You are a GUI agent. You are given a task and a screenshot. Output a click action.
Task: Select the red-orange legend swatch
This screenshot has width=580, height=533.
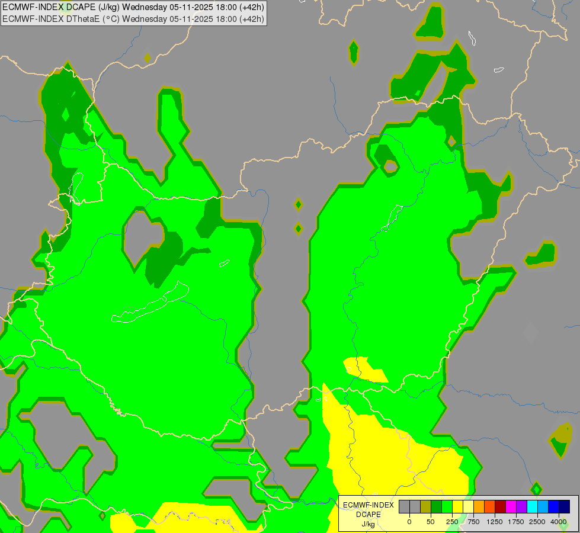(490, 506)
